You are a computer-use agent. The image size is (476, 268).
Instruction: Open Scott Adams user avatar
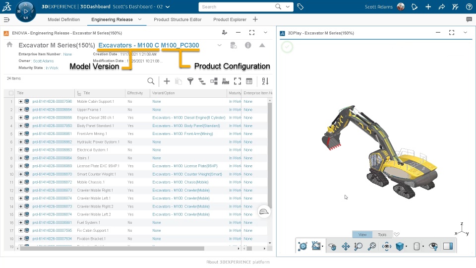(x=401, y=6)
